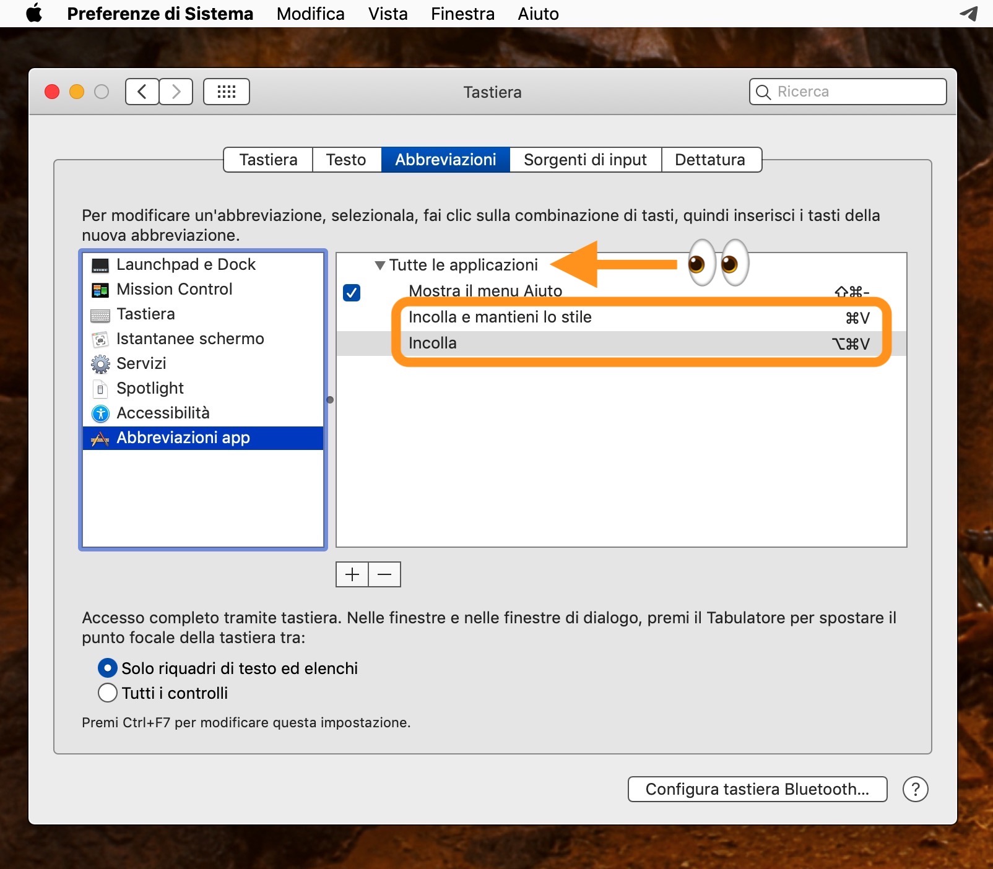Add a new shortcut with plus button
This screenshot has height=869, width=993.
click(352, 574)
